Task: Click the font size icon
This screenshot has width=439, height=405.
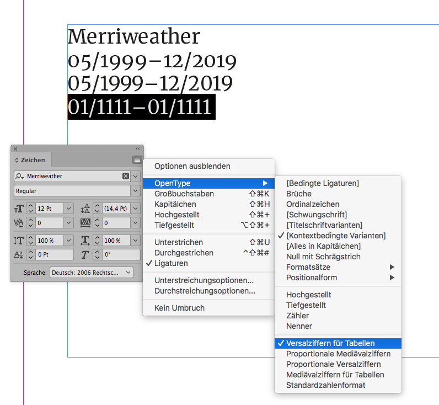Action: [x=19, y=209]
